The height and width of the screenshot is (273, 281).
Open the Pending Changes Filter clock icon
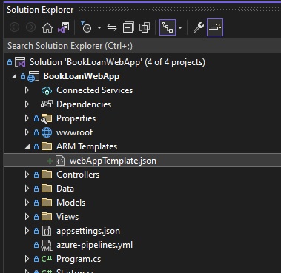86,27
